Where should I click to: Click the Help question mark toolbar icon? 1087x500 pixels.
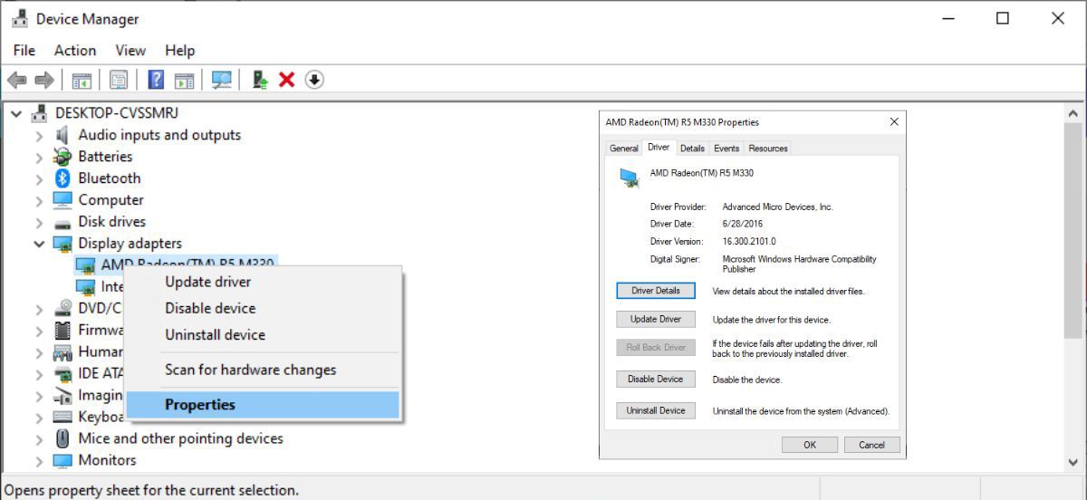click(156, 81)
